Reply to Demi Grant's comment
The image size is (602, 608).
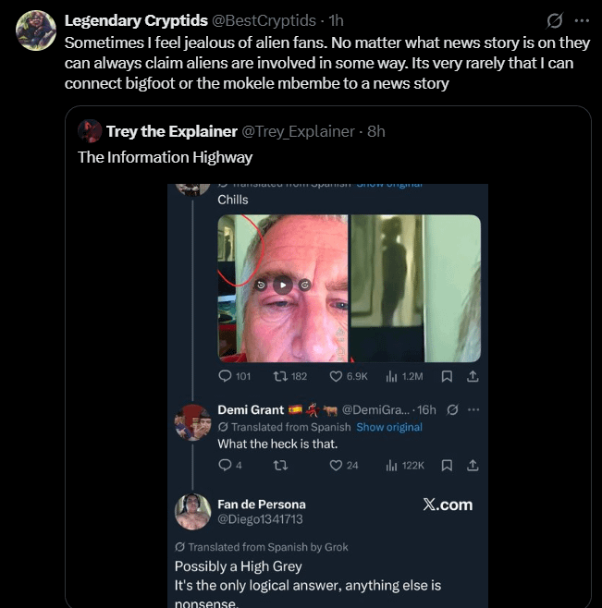(225, 465)
